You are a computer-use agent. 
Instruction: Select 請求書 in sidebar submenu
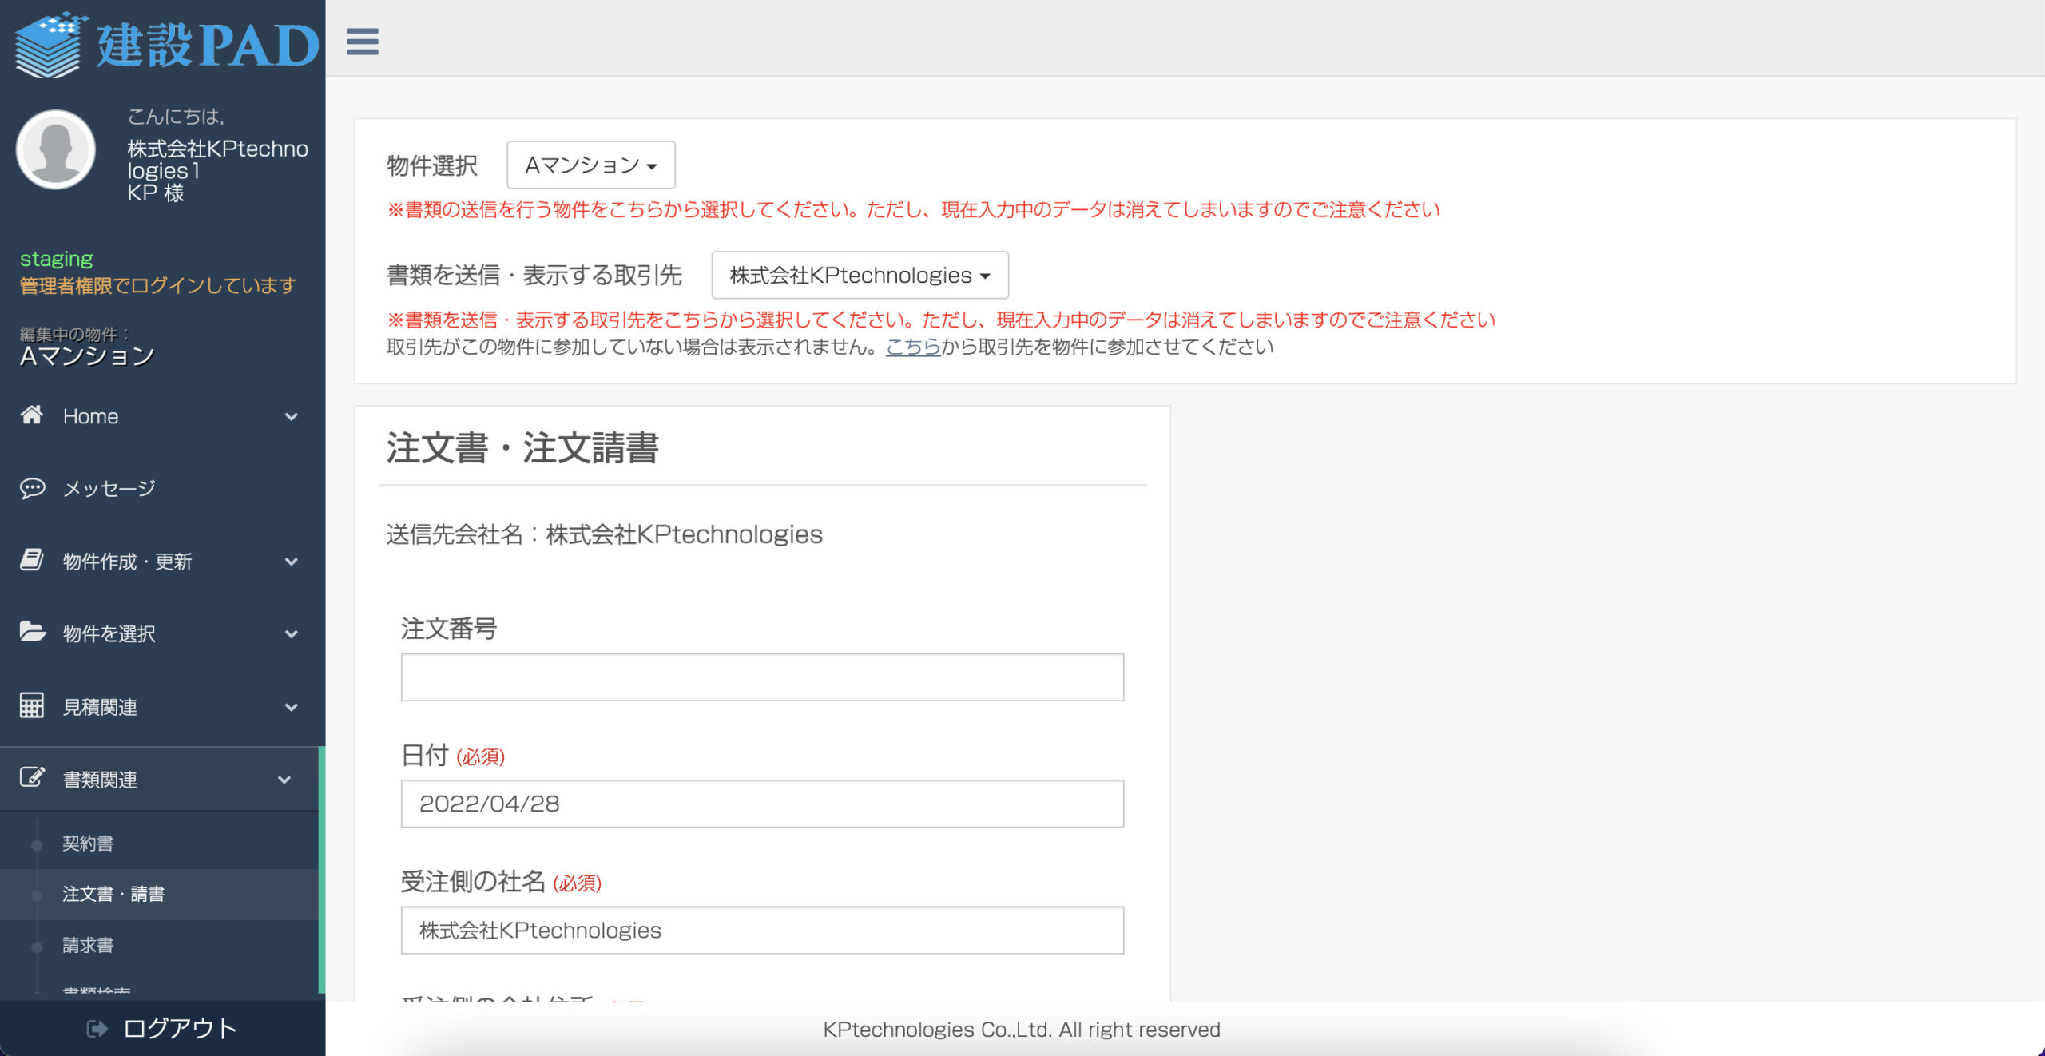pyautogui.click(x=88, y=946)
